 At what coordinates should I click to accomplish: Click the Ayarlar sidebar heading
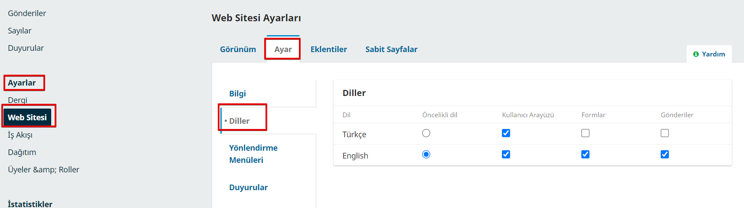[22, 83]
